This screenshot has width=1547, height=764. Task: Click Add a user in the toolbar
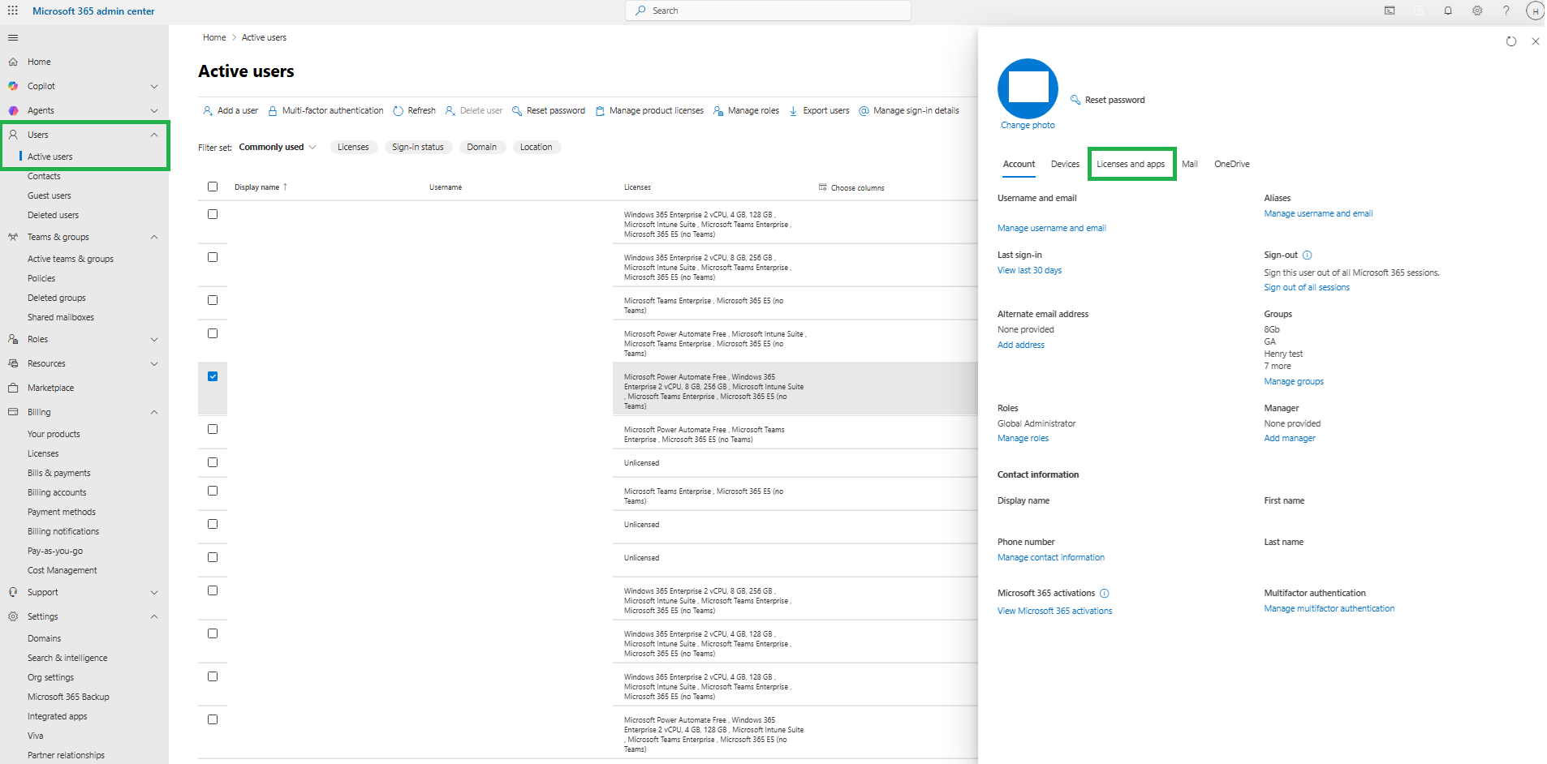[231, 111]
